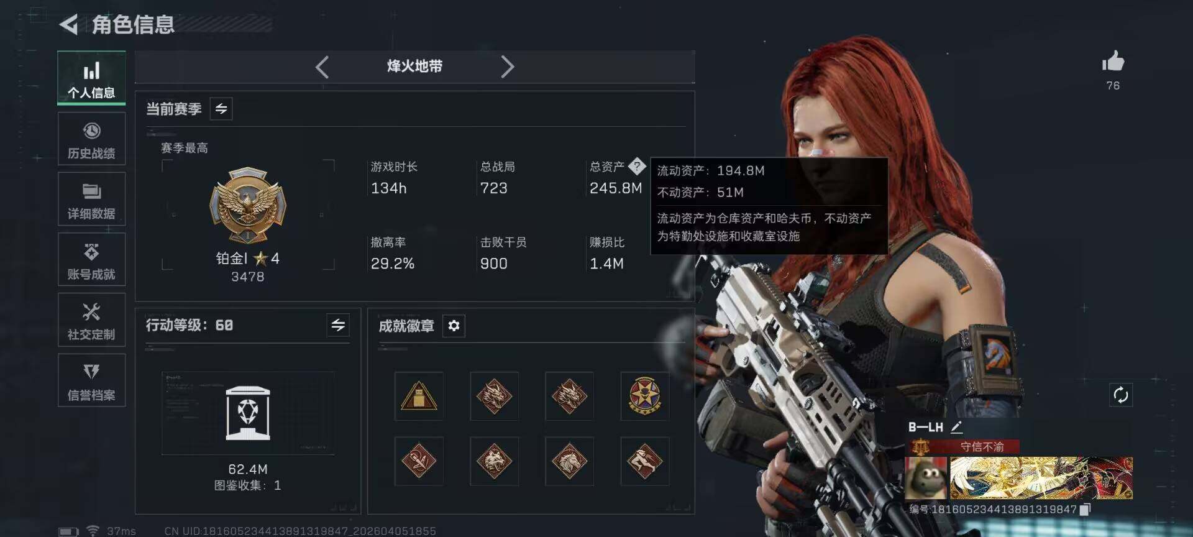Switch to next mode with right chevron
This screenshot has width=1193, height=537.
tap(507, 67)
